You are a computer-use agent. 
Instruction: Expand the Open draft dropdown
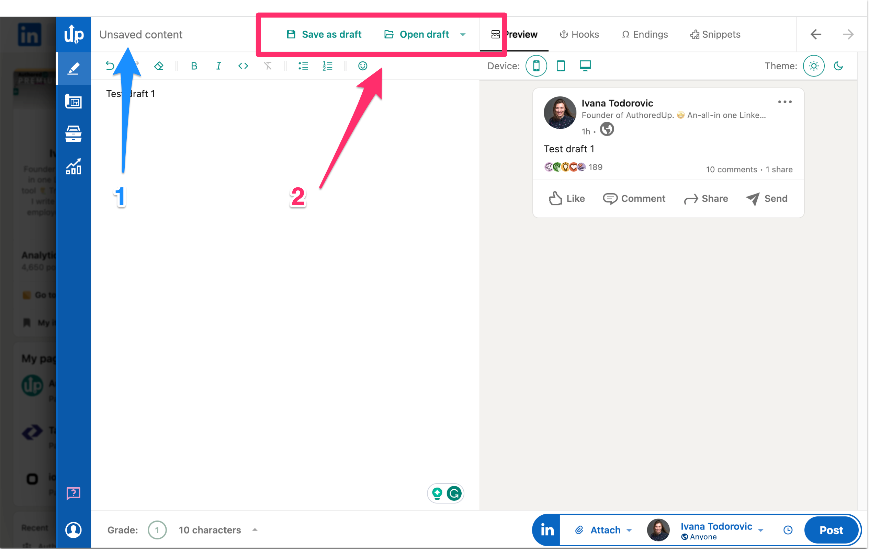point(463,35)
